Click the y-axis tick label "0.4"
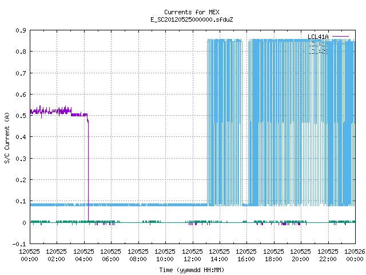 pos(21,137)
